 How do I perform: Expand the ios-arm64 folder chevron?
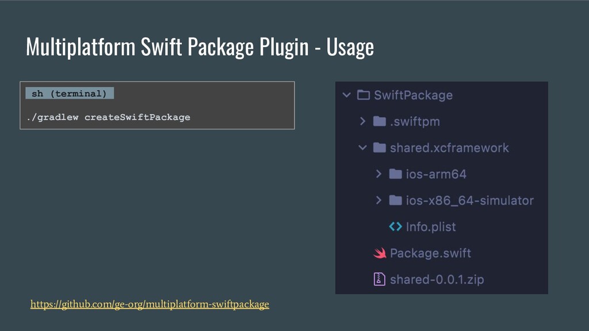[378, 174]
